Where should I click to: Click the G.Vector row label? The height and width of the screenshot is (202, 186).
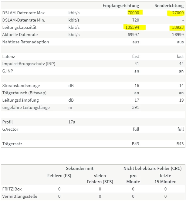point(10,129)
